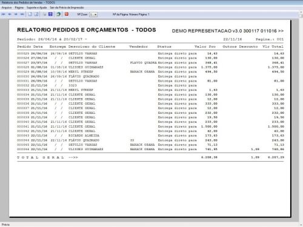Click 'RICARDO ALMEIDA' on order 000343 row
The height and width of the screenshot is (227, 303).
[x=84, y=136]
